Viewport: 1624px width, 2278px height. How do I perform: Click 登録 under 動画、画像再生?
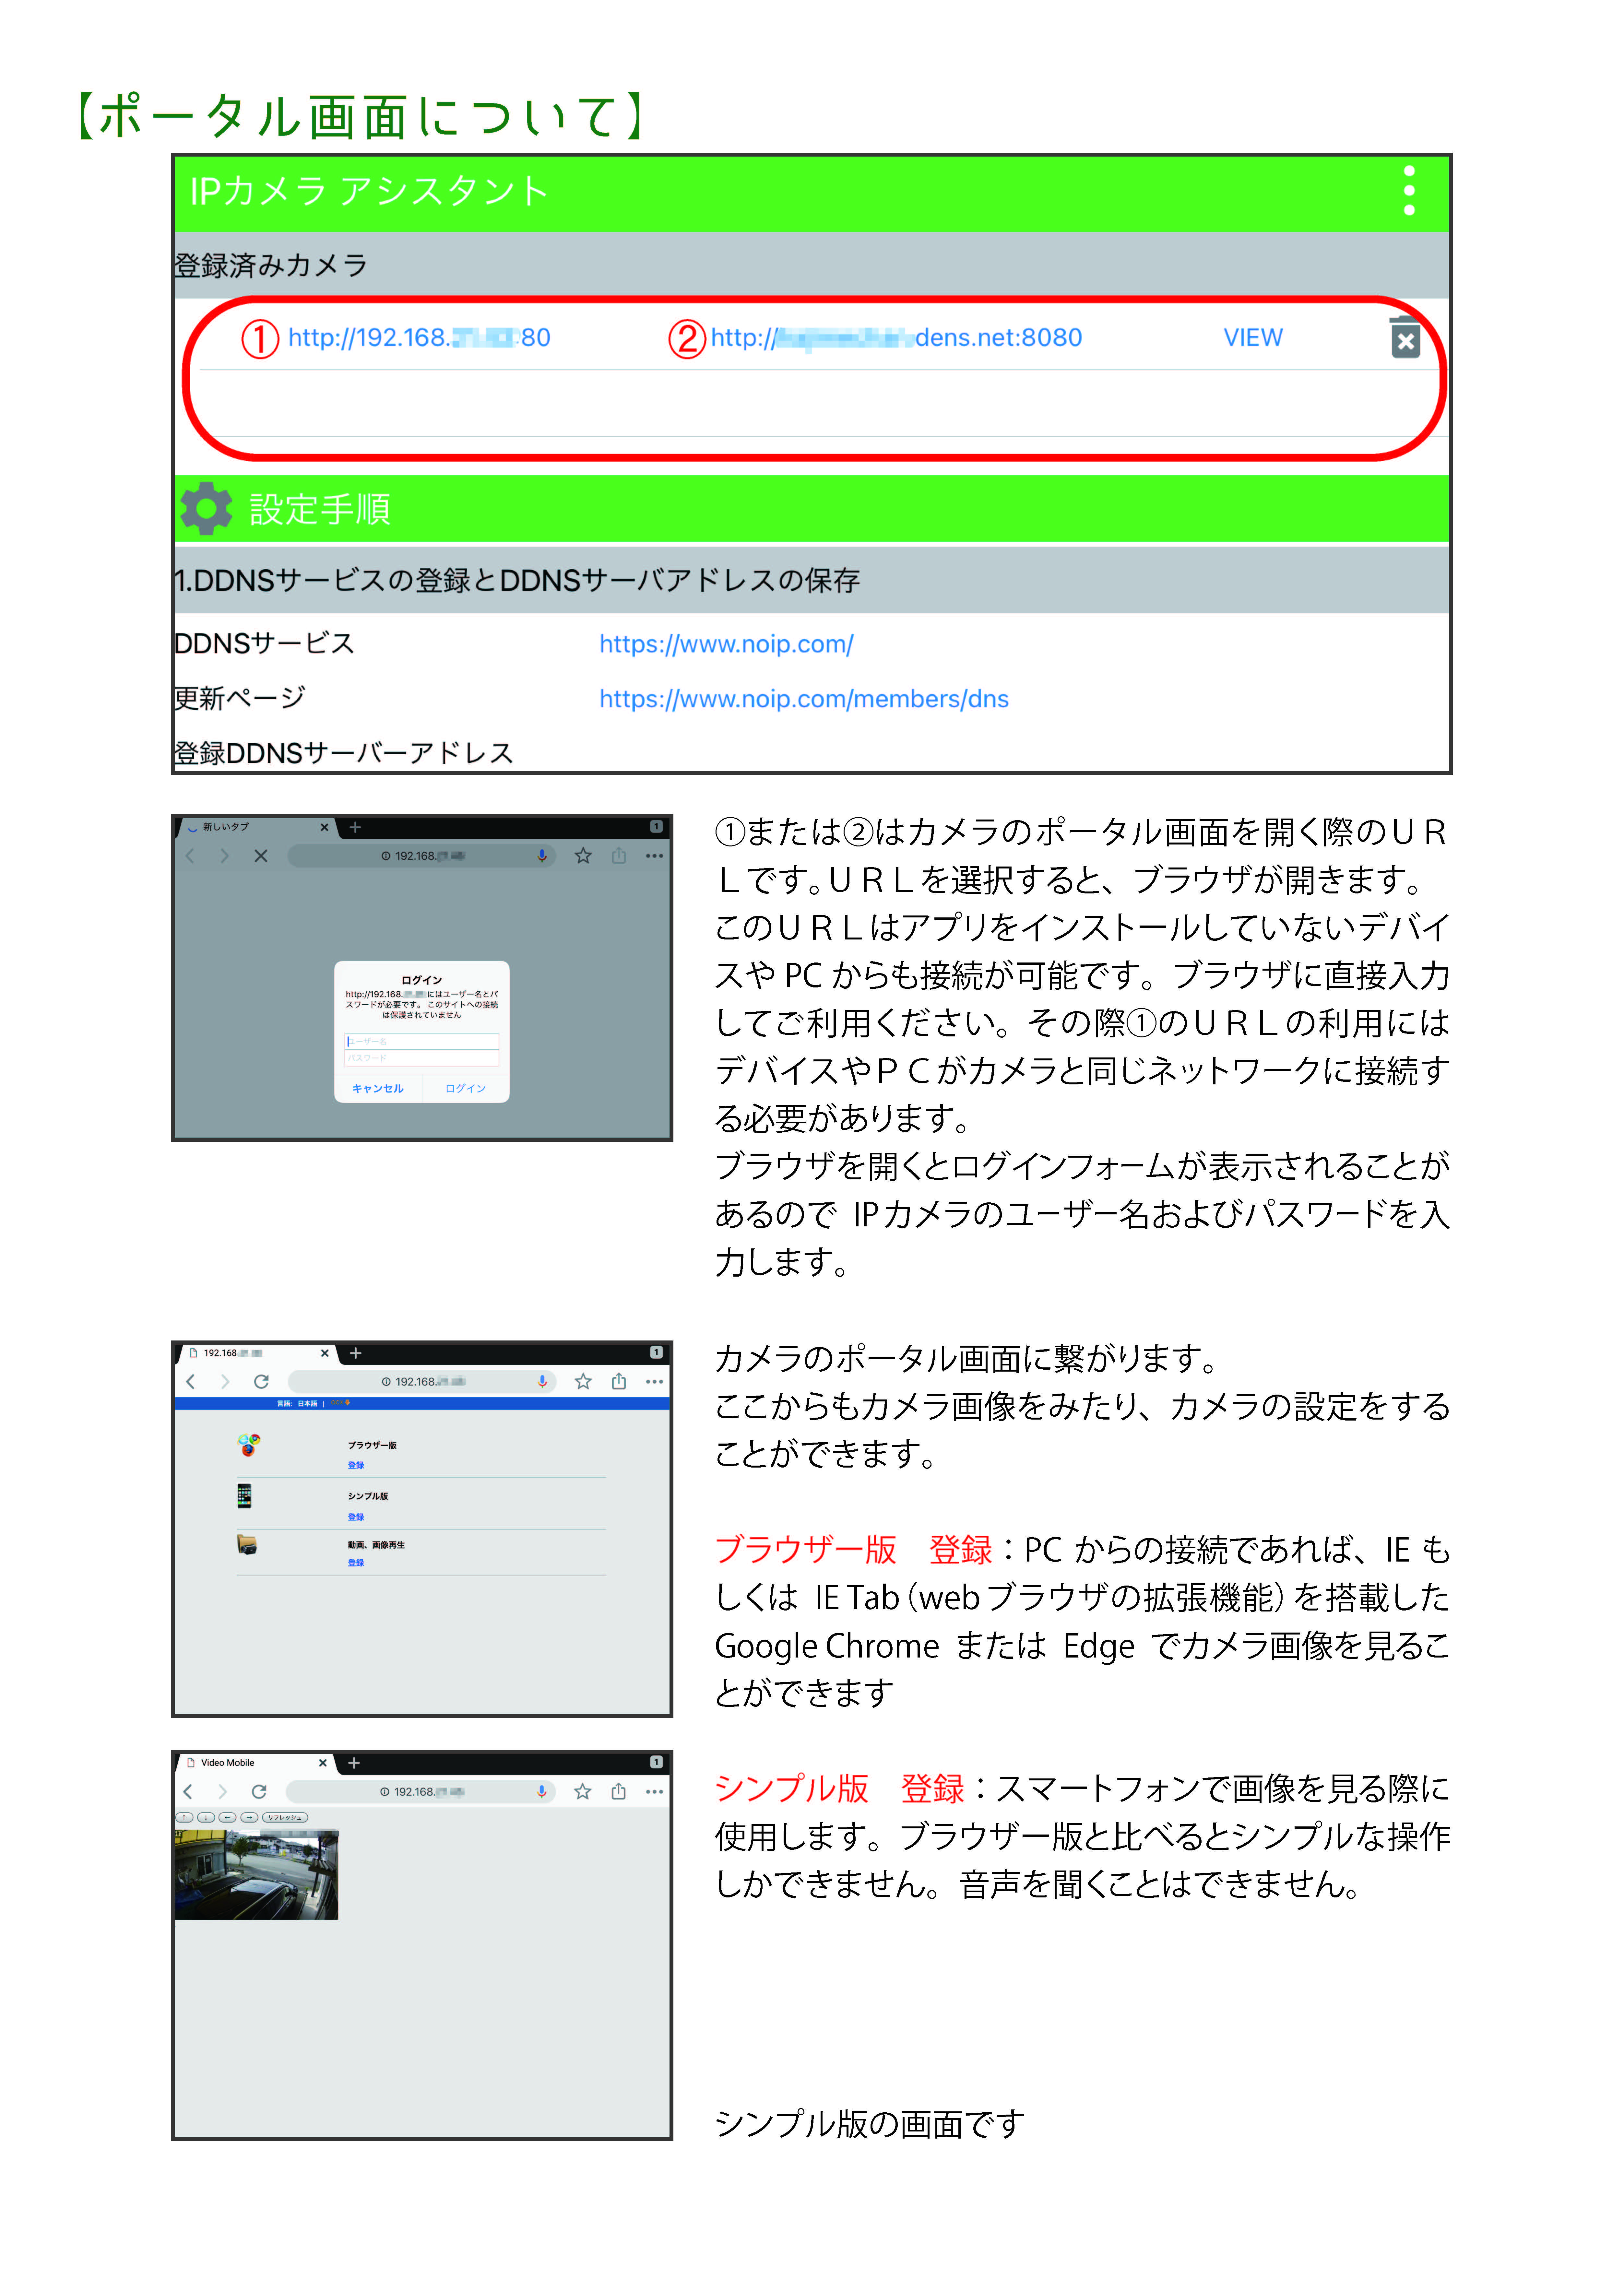click(356, 1563)
